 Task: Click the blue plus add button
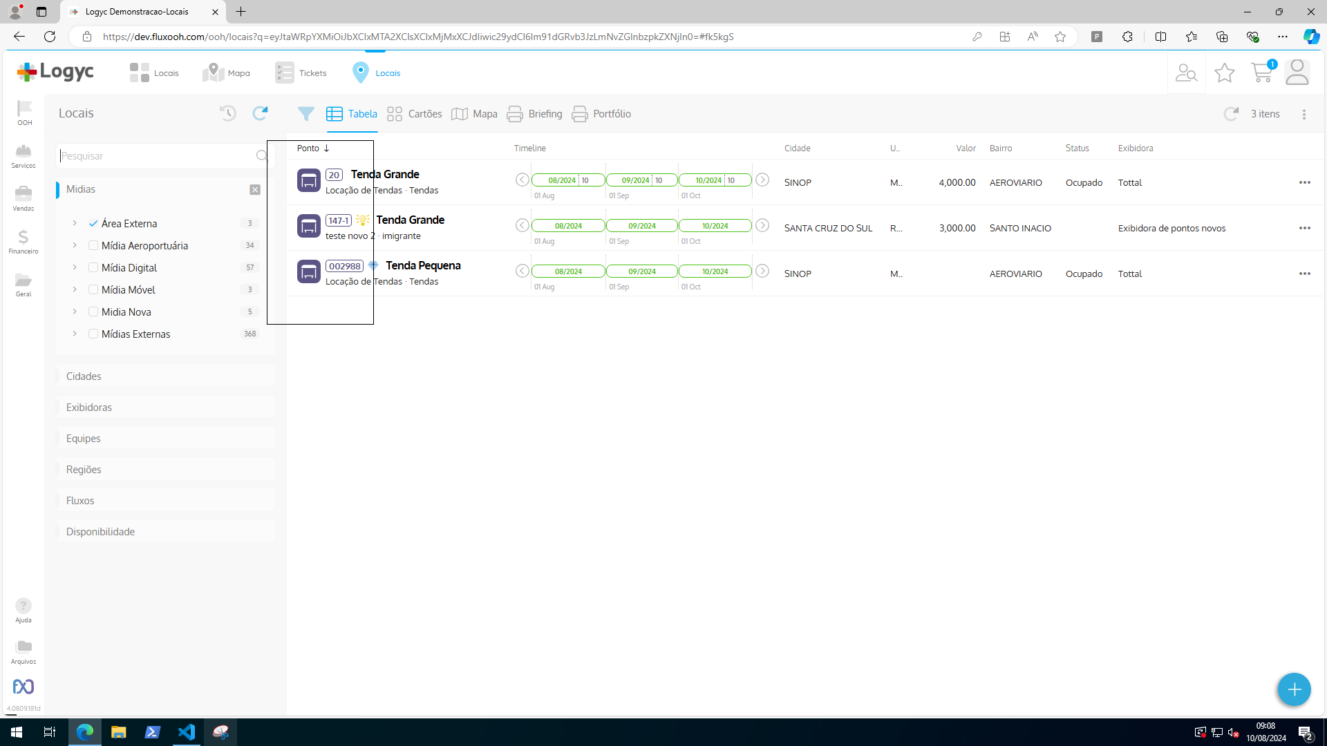(x=1294, y=689)
